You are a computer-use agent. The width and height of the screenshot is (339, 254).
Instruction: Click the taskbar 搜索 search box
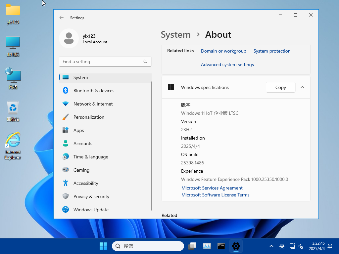tap(148, 246)
